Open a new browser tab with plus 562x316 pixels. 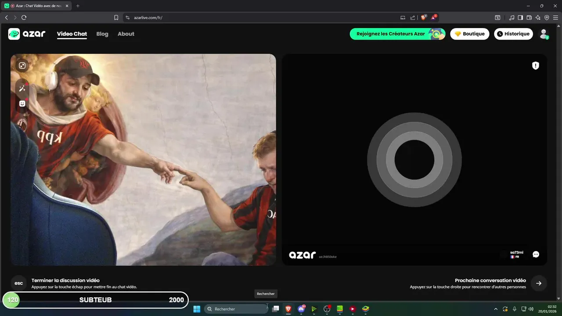click(x=78, y=6)
